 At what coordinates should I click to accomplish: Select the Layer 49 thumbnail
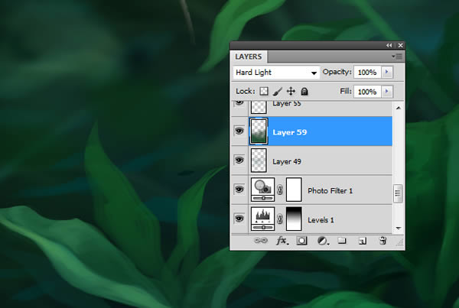259,160
